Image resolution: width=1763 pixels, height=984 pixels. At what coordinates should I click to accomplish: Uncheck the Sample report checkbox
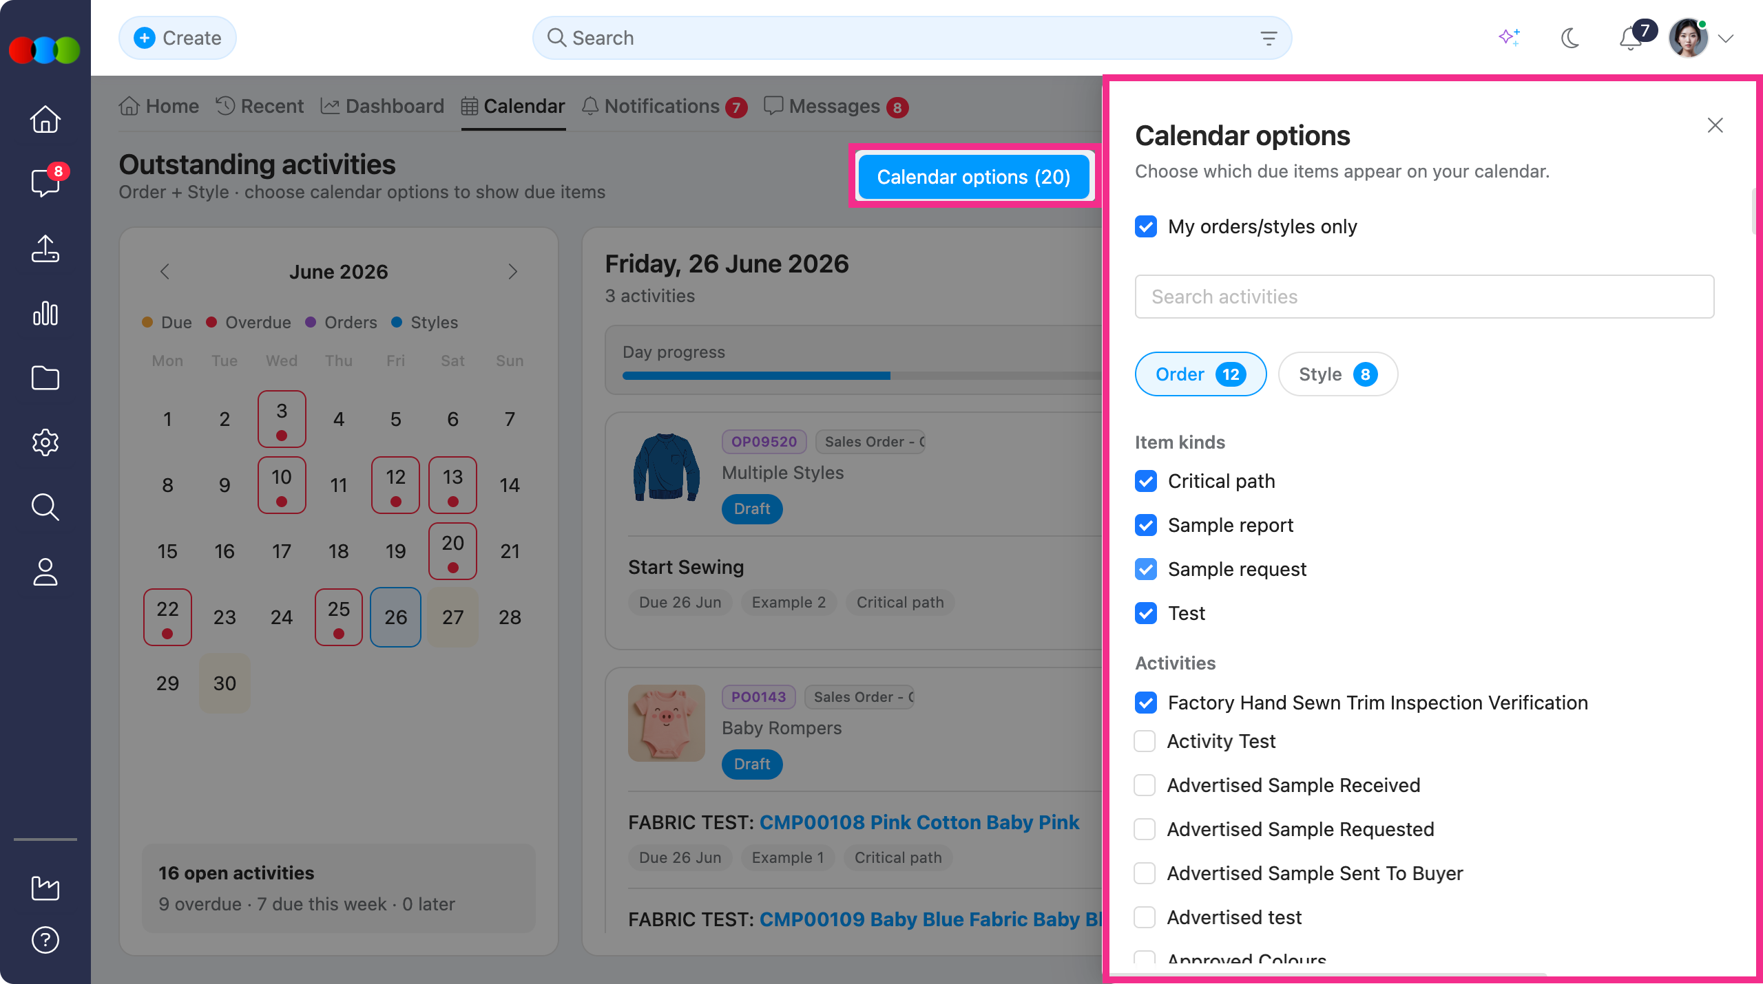tap(1146, 525)
